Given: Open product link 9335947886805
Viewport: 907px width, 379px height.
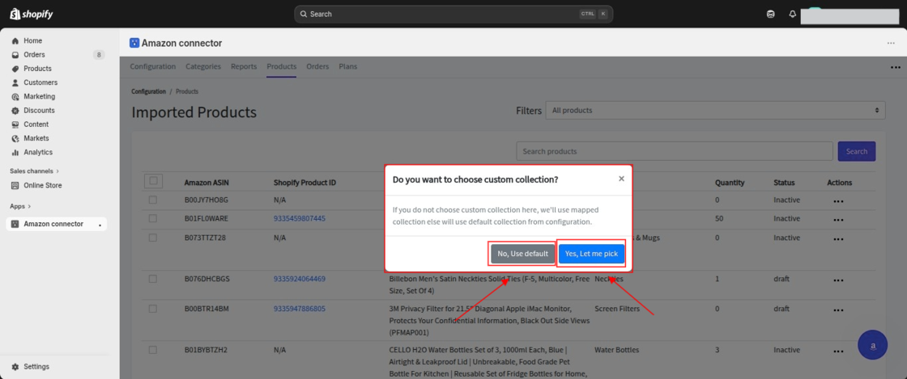Looking at the screenshot, I should [x=299, y=309].
